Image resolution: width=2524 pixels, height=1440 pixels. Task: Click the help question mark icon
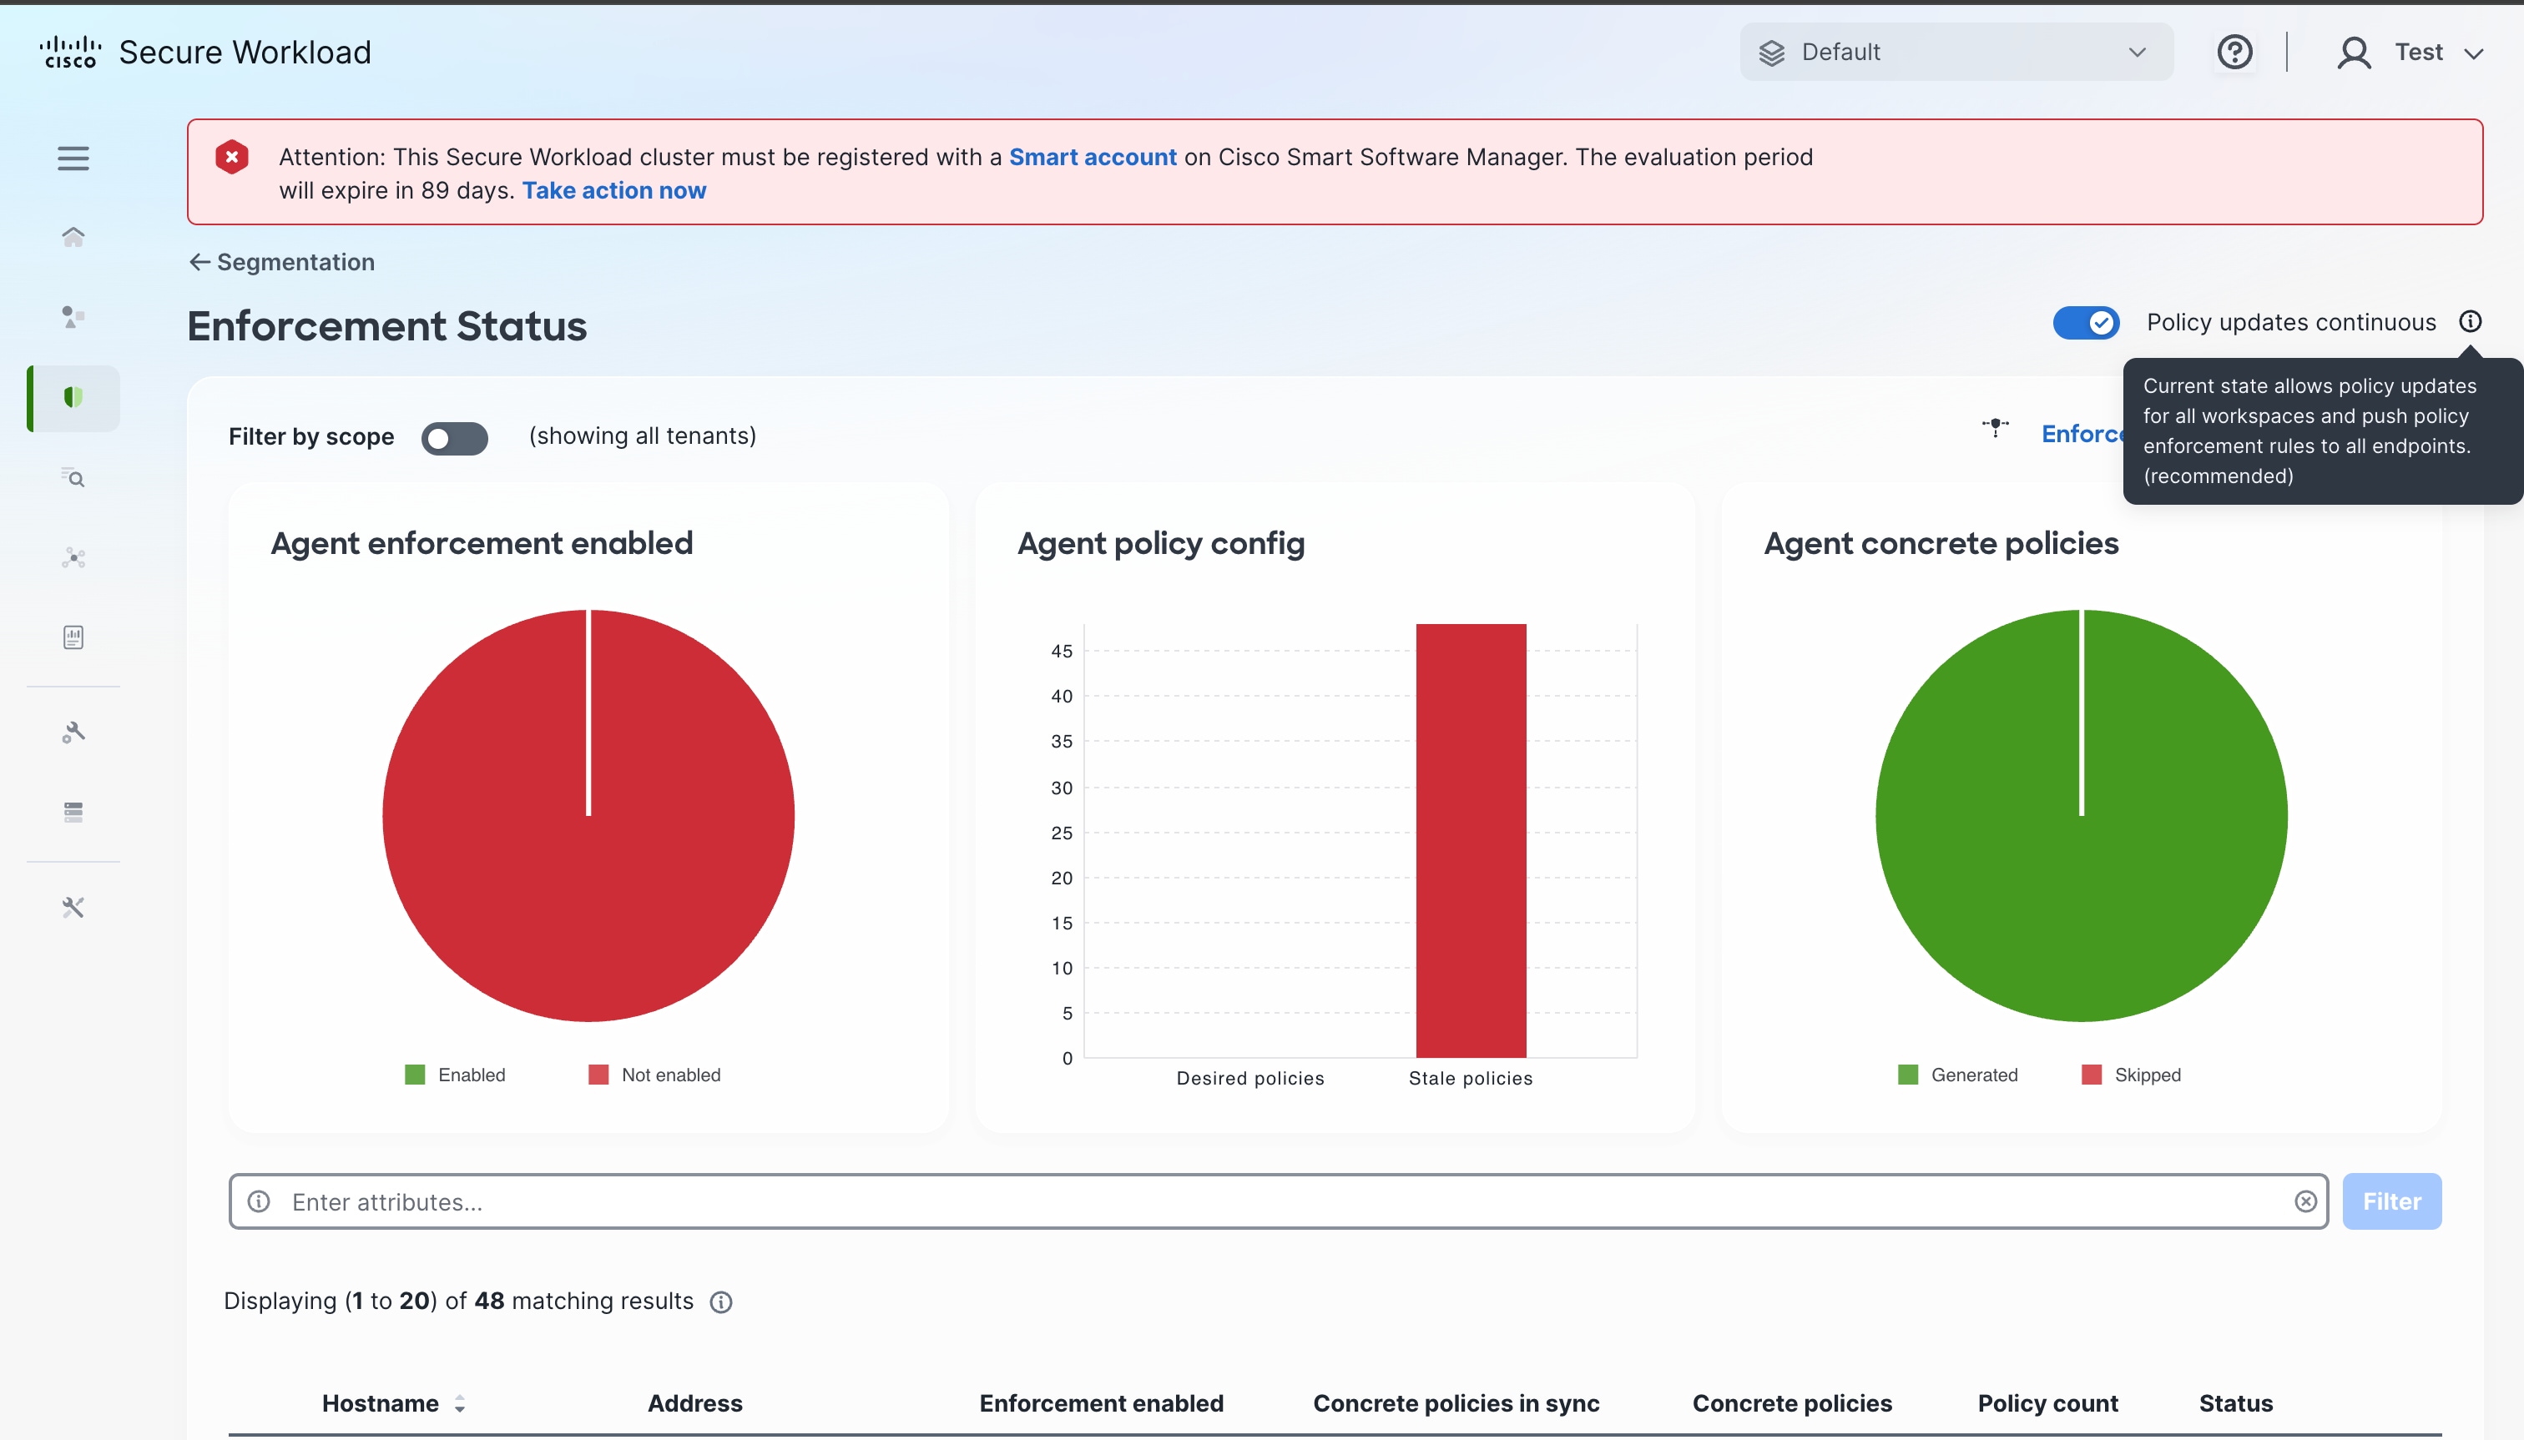coord(2234,52)
